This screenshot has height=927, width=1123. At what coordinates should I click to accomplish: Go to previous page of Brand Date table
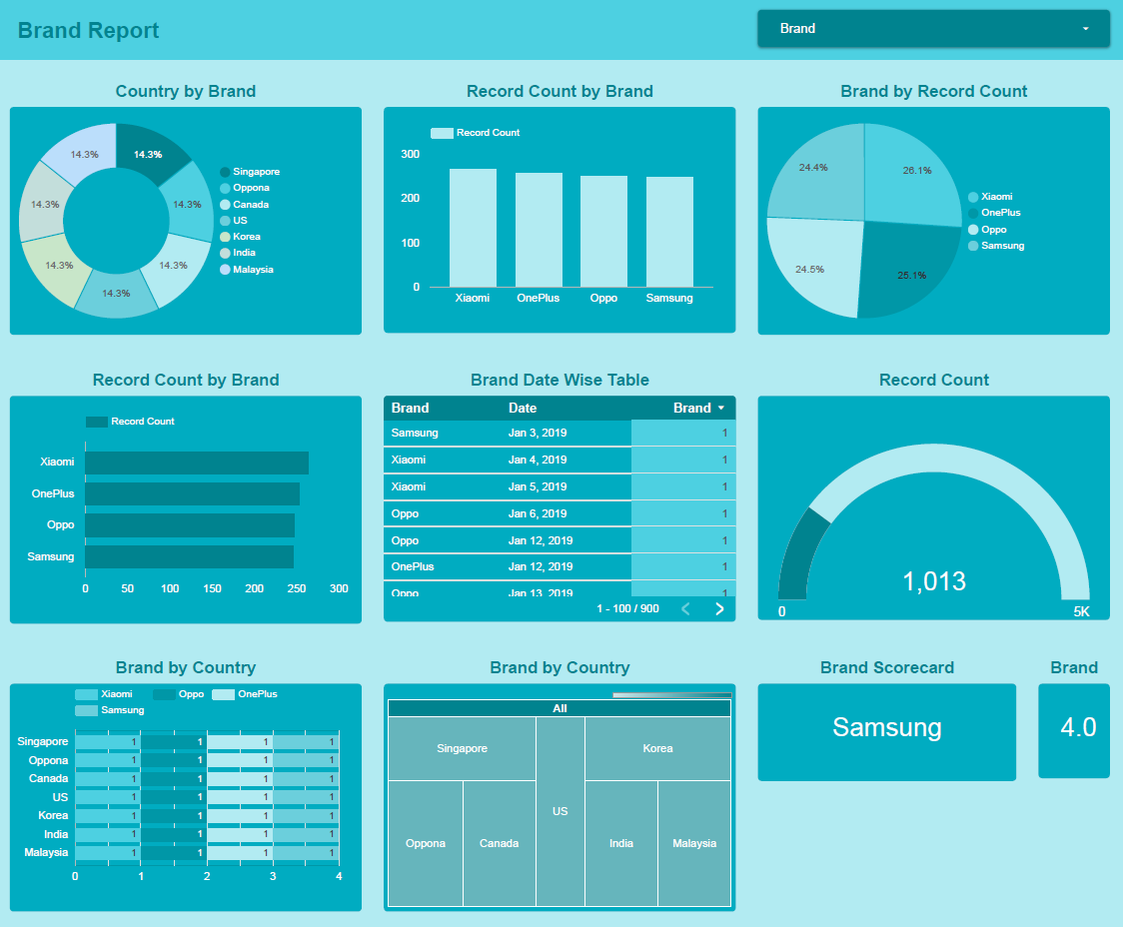685,608
